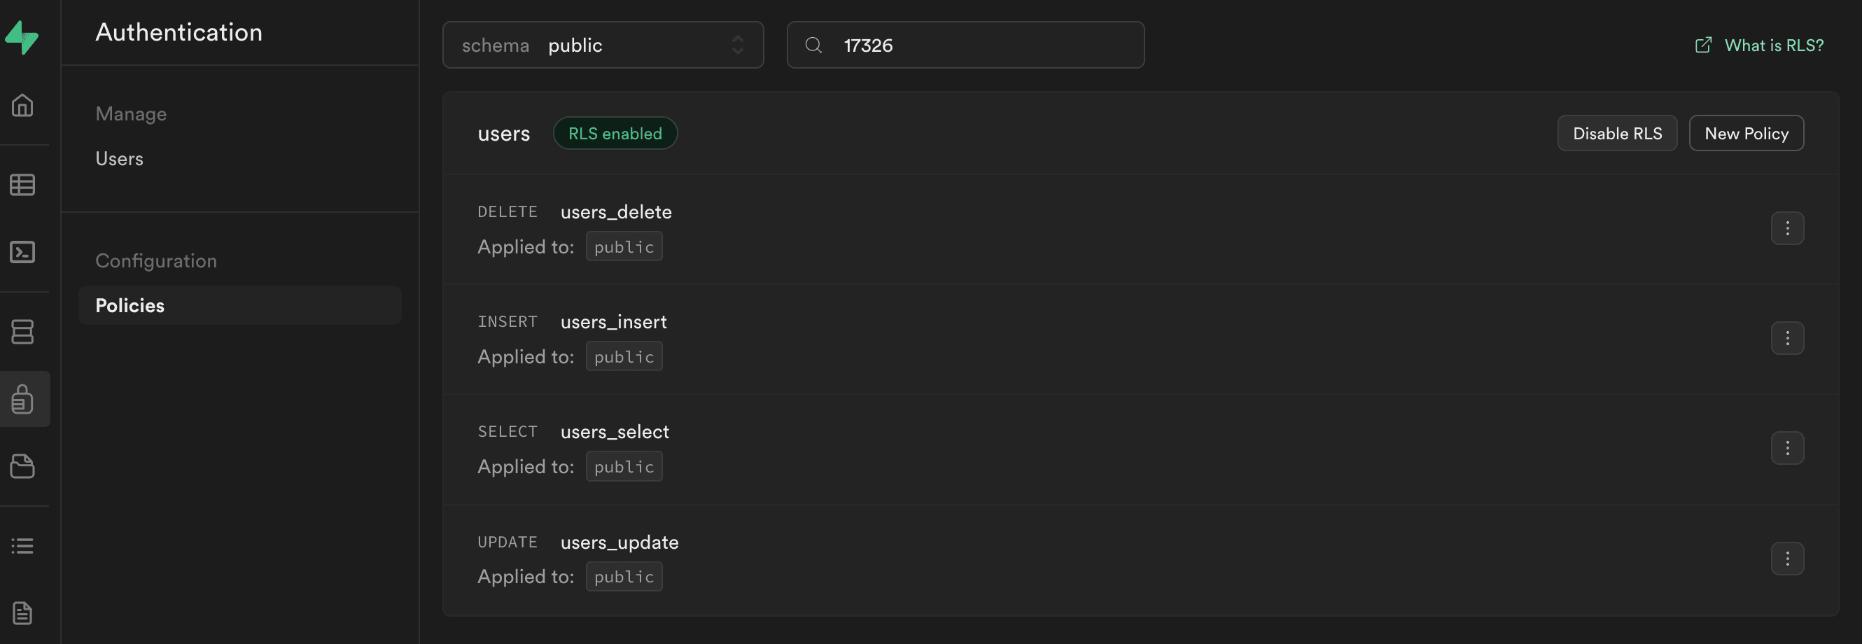Click the Supabase logo icon
This screenshot has width=1862, height=644.
22,38
